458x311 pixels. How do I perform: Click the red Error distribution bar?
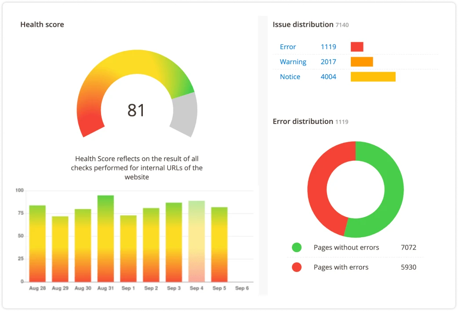coord(356,47)
